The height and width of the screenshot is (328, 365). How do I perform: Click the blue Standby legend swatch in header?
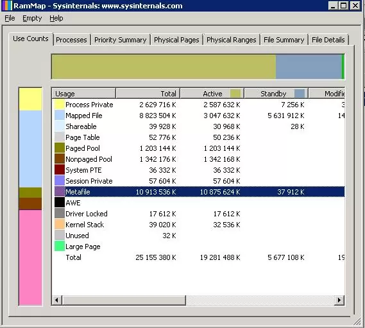[x=300, y=94]
